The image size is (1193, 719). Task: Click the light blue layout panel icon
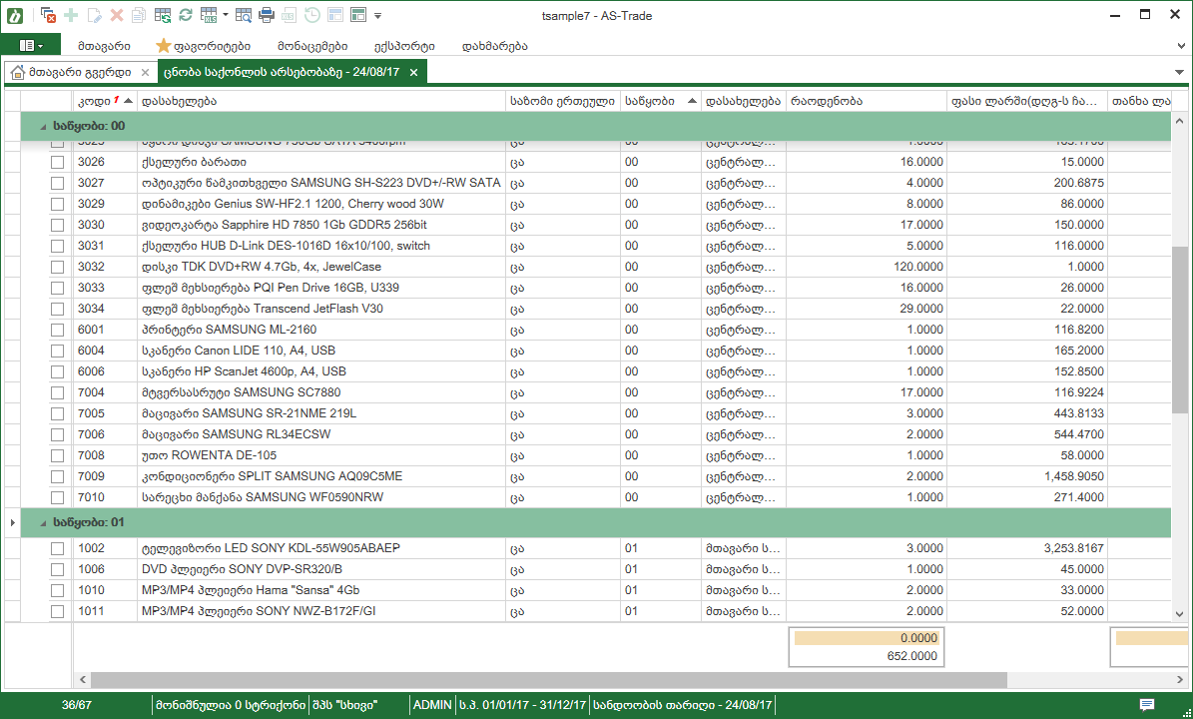click(x=334, y=15)
